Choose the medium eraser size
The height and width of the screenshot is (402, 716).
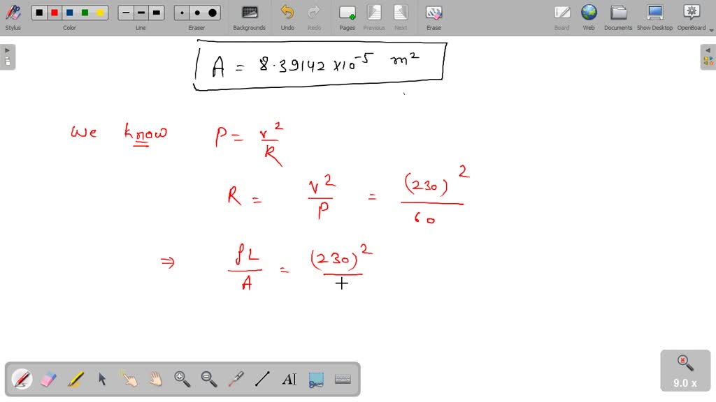coord(197,13)
